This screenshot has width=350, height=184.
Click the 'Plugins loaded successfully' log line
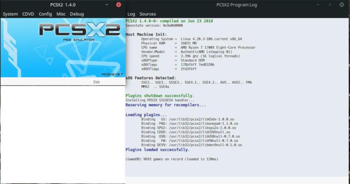(x=157, y=150)
